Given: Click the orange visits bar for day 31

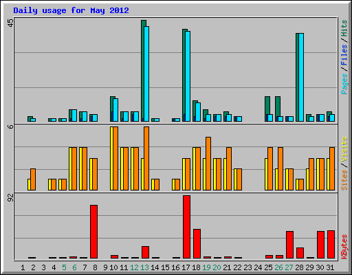Looking at the screenshot, I should (x=332, y=168).
